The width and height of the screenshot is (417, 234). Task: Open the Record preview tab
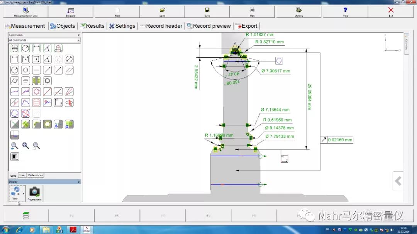[x=208, y=26]
